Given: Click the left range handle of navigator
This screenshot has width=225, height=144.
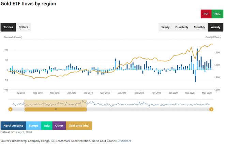Looking at the screenshot, I should [x=24, y=103].
